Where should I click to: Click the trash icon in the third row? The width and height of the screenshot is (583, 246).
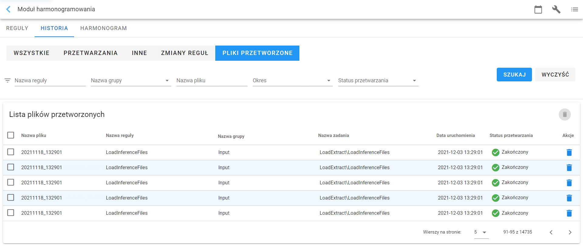point(569,183)
